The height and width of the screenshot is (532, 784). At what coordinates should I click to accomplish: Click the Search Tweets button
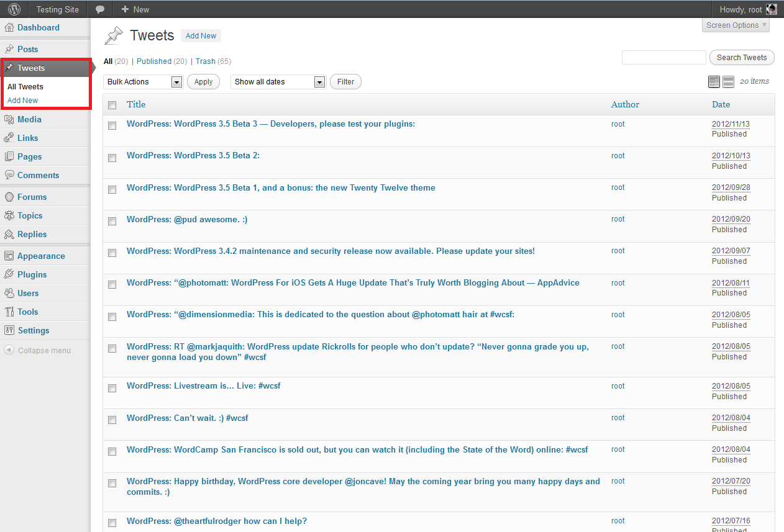742,58
